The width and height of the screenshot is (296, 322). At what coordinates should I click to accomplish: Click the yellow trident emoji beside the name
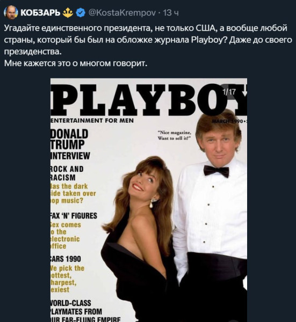point(68,13)
